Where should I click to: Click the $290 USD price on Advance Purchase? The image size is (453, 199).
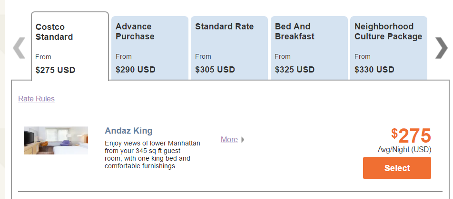136,70
